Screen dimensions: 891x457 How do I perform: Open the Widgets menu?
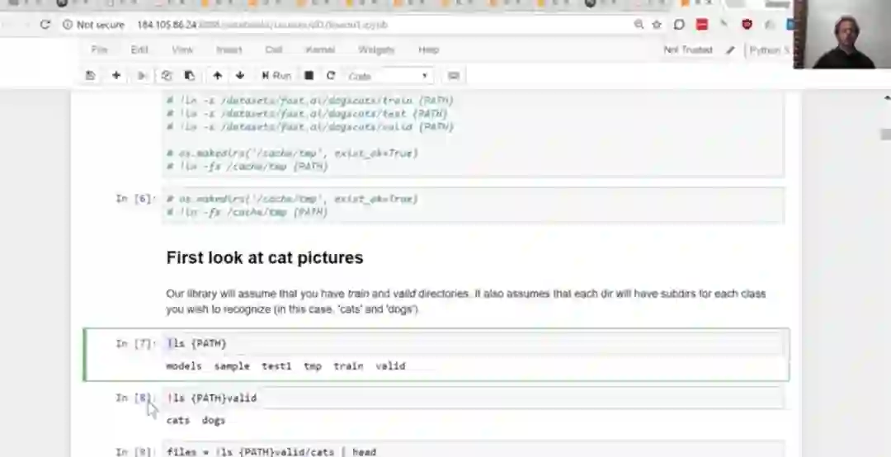(376, 50)
